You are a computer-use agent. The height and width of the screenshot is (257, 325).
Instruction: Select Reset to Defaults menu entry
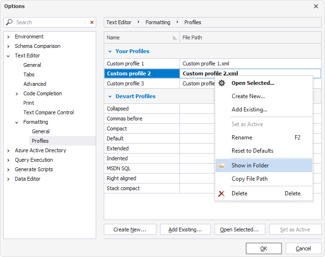[263, 151]
